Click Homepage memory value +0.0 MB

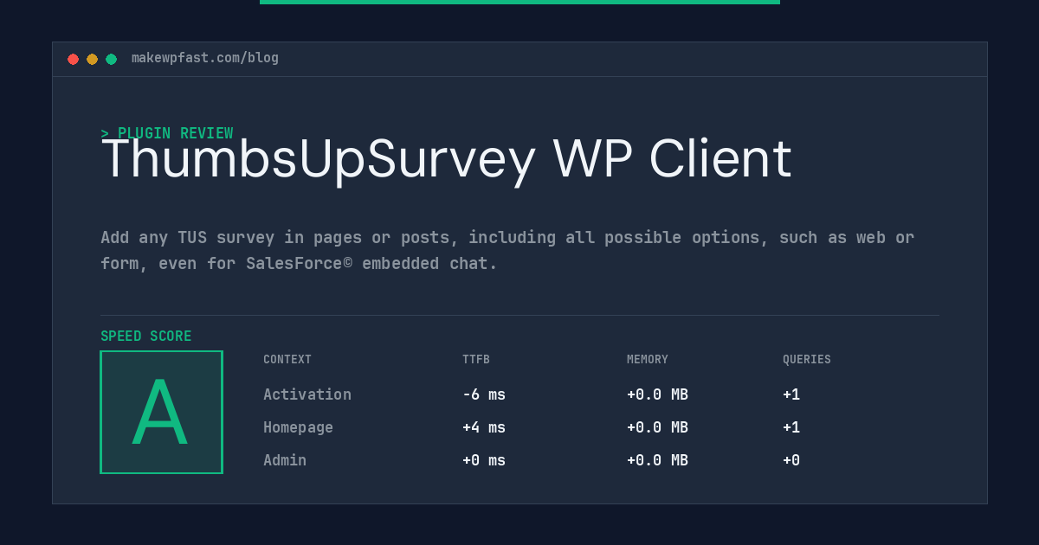pos(657,427)
